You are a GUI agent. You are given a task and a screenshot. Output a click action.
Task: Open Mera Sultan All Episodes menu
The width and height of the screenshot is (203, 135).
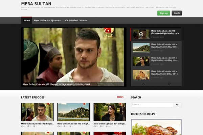click(47, 21)
